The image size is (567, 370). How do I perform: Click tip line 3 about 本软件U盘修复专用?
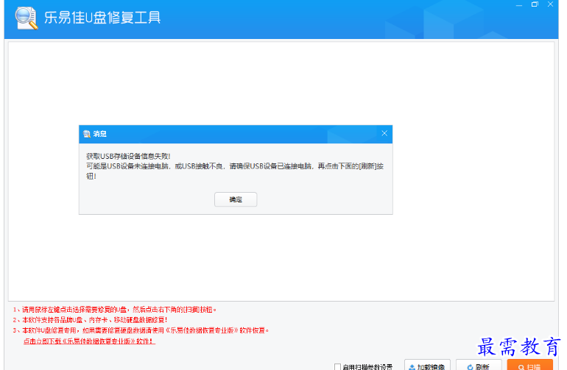[x=141, y=330]
